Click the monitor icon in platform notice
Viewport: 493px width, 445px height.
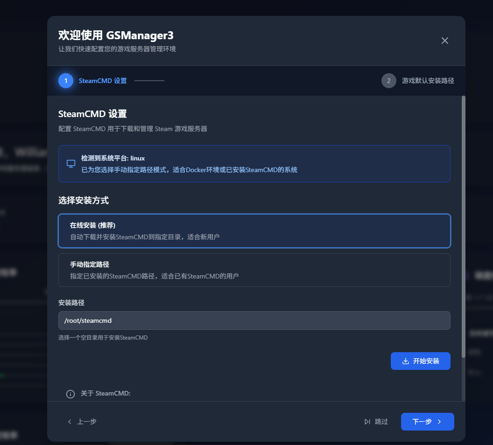pyautogui.click(x=71, y=164)
